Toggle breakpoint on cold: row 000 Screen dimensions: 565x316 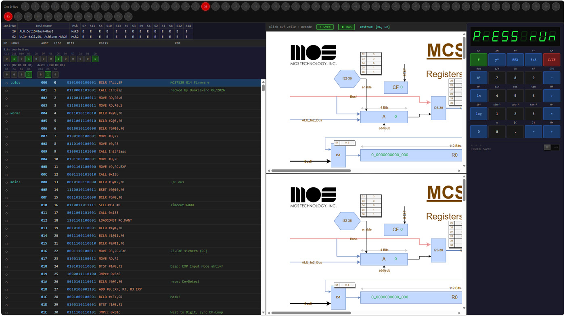click(6, 83)
